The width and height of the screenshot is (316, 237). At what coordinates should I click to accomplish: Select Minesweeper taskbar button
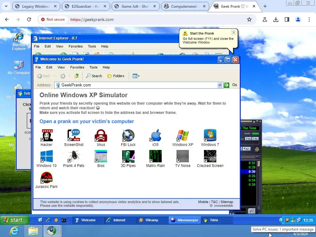tap(185, 220)
